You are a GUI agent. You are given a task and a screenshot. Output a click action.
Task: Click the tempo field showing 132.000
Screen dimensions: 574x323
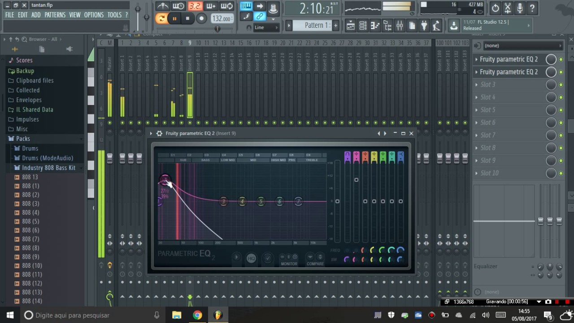[222, 19]
